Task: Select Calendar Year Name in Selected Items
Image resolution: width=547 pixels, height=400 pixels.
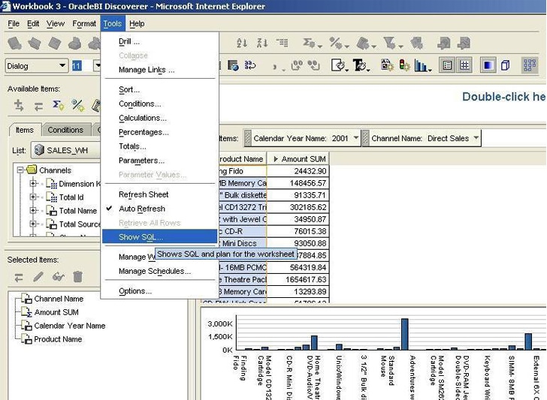Action: point(70,326)
